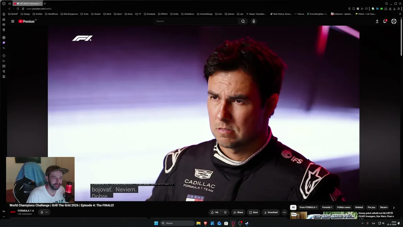Open the YouTube notifications bell

[x=385, y=21]
